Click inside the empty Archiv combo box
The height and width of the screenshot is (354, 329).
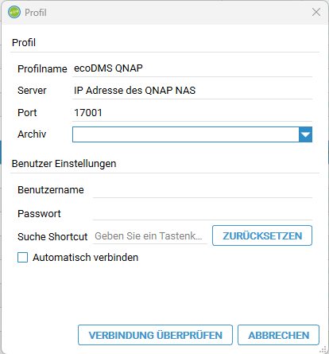186,134
